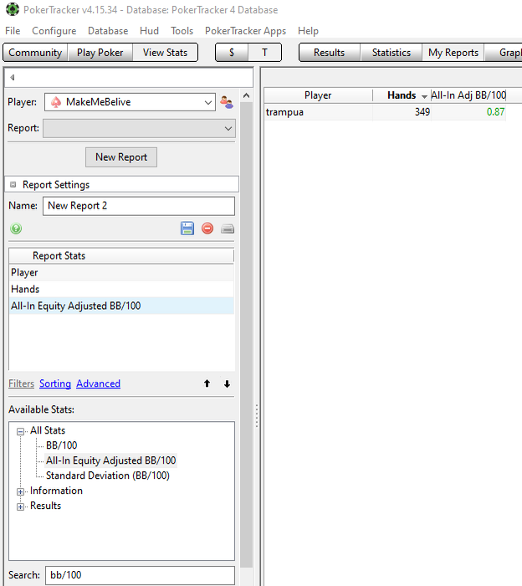Select the T tournaments toggle
This screenshot has height=586, width=522.
coord(264,52)
